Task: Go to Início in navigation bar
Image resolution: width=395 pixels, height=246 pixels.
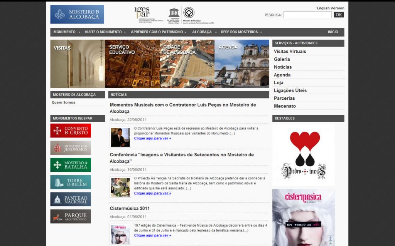Action: coord(333,32)
